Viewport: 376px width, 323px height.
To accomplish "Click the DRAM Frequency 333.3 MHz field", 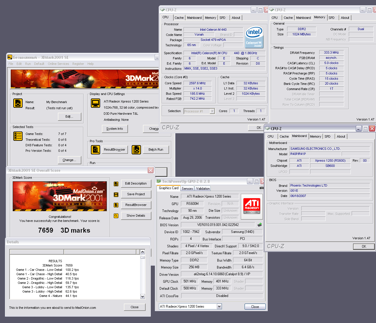I will click(331, 52).
